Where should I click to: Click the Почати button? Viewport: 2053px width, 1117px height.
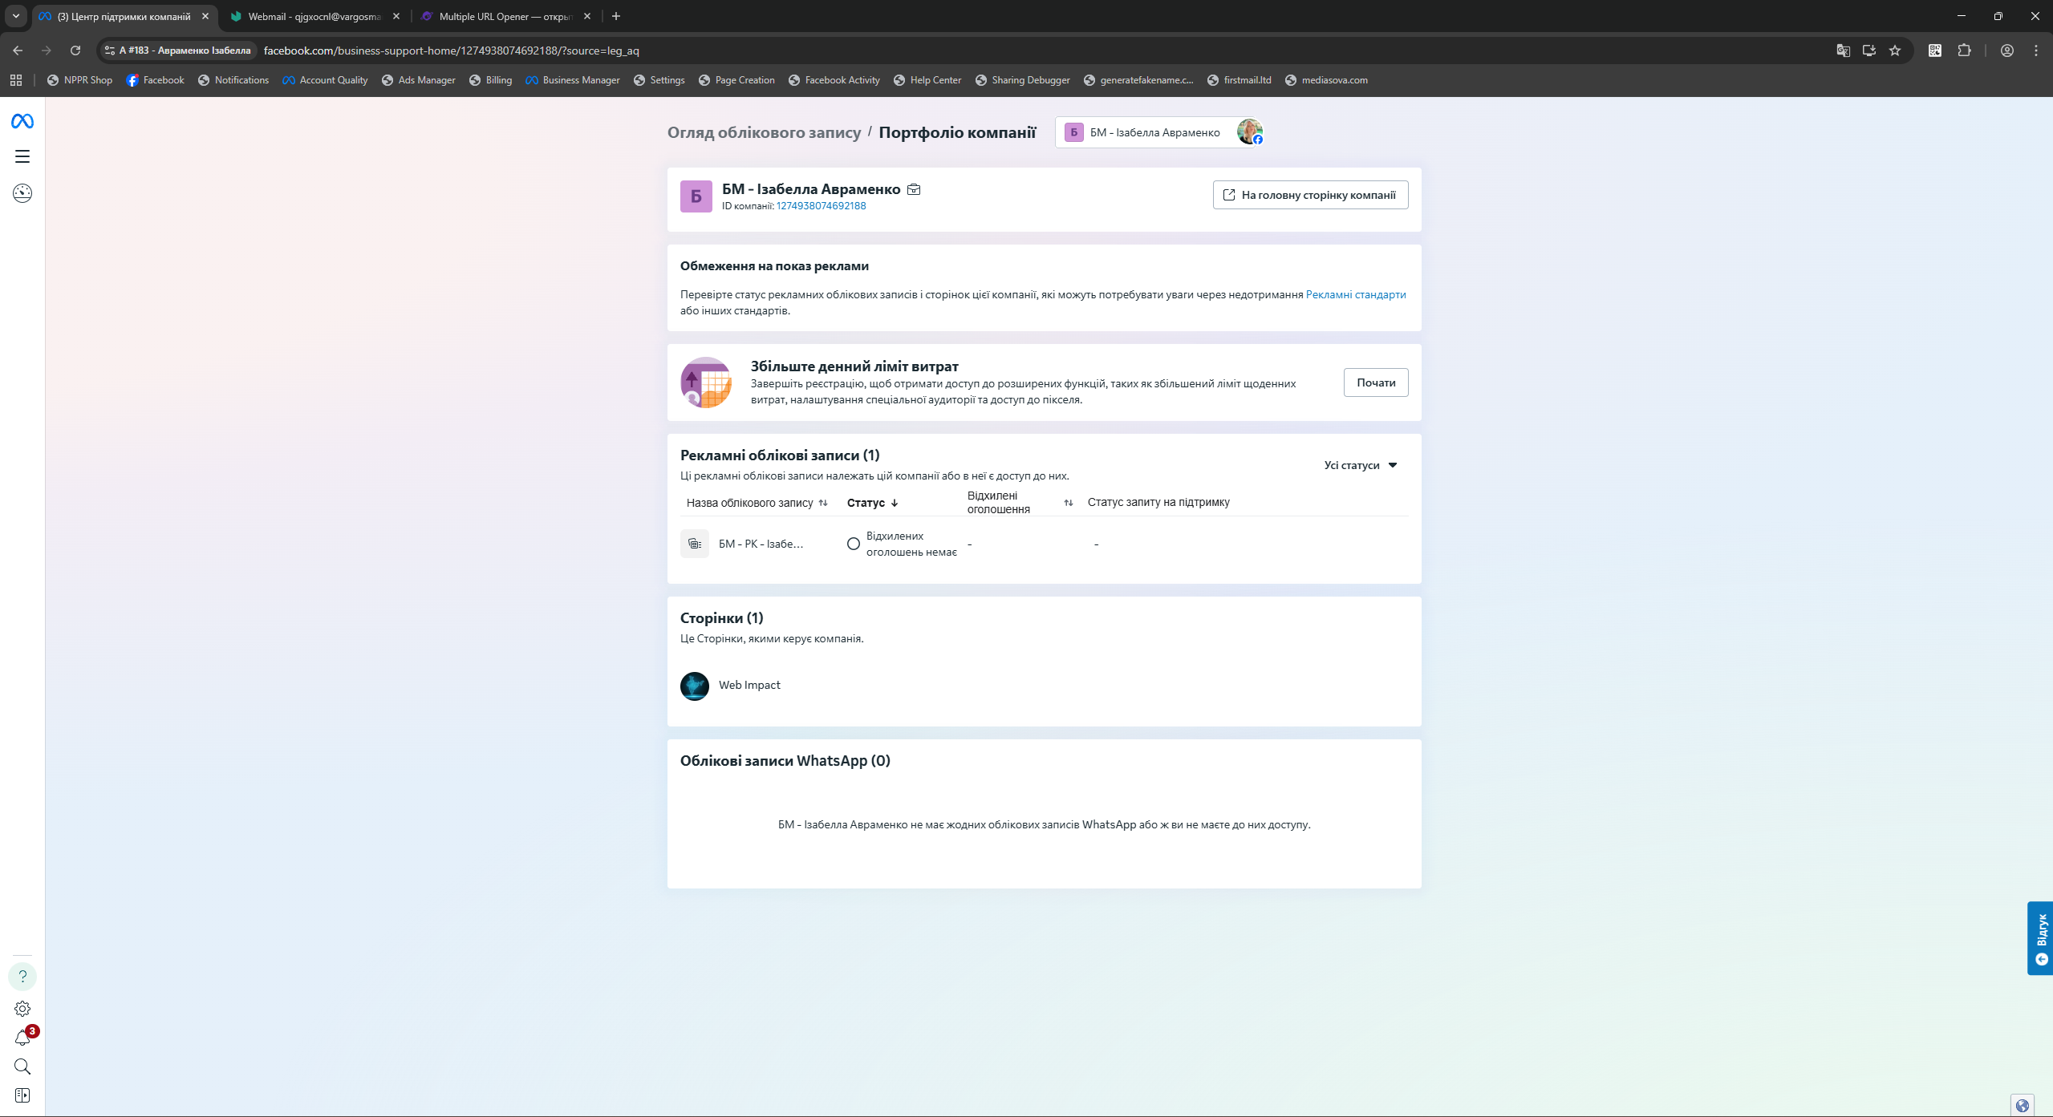1375,382
